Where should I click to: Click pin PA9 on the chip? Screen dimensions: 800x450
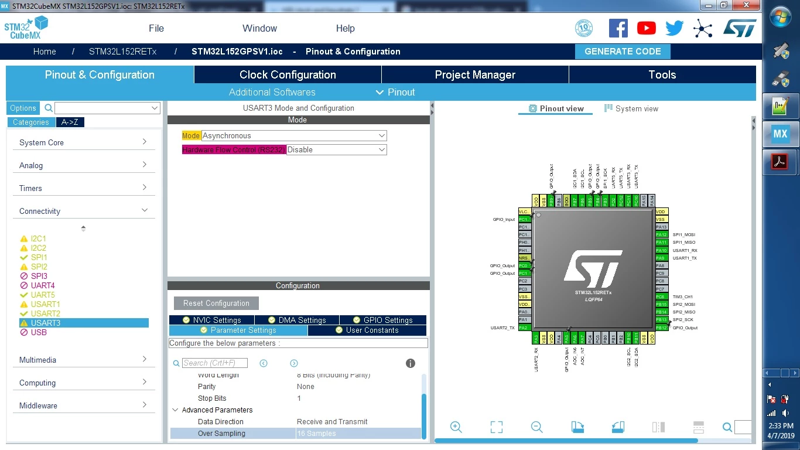pyautogui.click(x=661, y=258)
